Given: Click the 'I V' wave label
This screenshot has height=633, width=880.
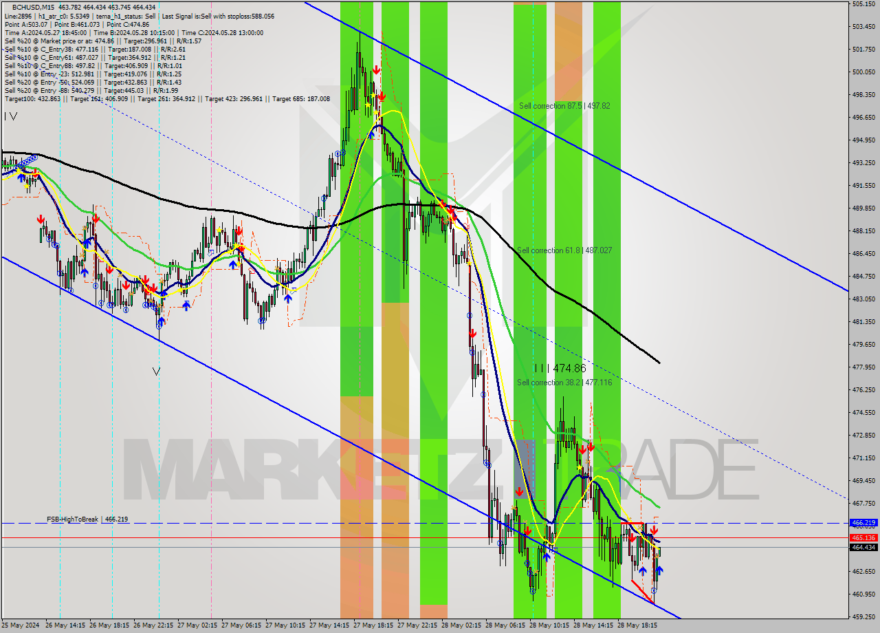Looking at the screenshot, I should point(10,117).
